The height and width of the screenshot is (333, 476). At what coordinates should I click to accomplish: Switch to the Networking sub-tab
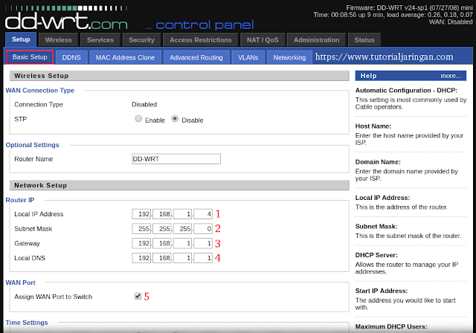point(289,57)
